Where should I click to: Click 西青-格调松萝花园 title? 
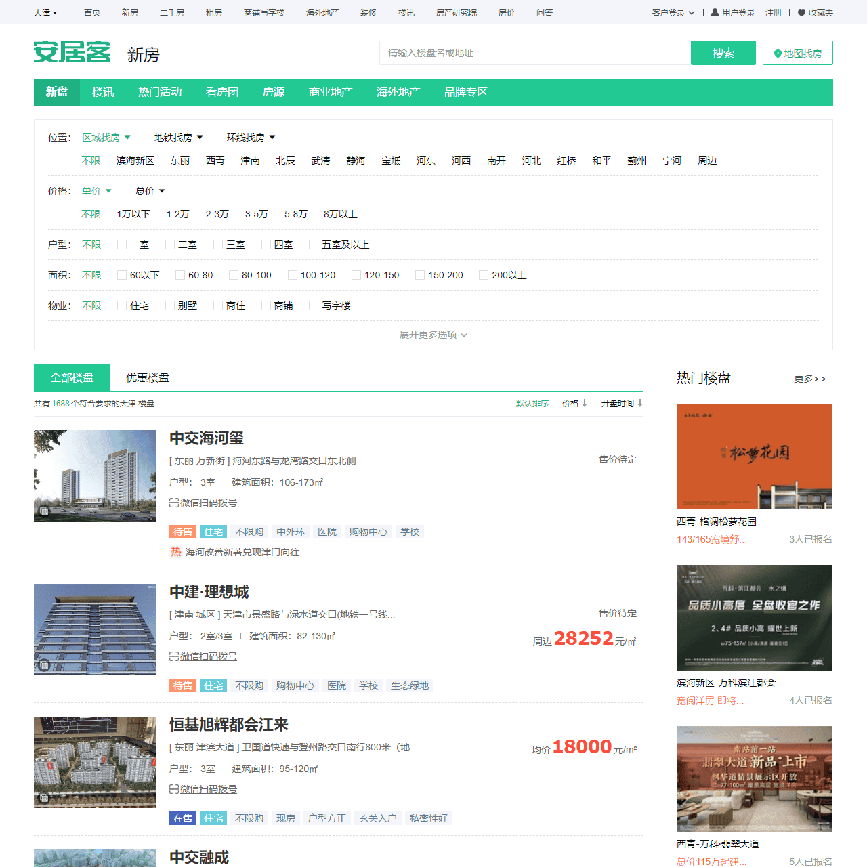click(x=717, y=522)
